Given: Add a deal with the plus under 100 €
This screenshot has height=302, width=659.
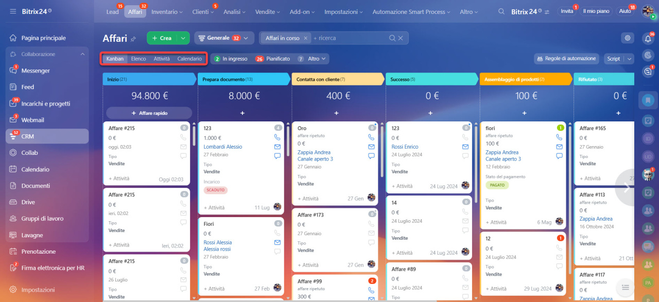Looking at the screenshot, I should point(524,113).
